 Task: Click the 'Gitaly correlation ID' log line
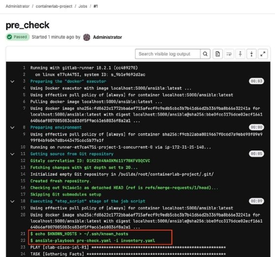pyautogui.click(x=90, y=161)
